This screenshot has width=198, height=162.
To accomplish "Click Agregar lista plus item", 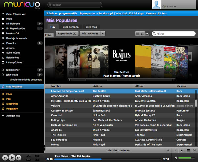I will pos(13,116).
